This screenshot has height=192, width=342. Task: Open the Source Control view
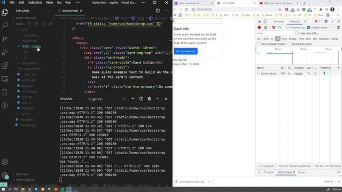point(5,39)
